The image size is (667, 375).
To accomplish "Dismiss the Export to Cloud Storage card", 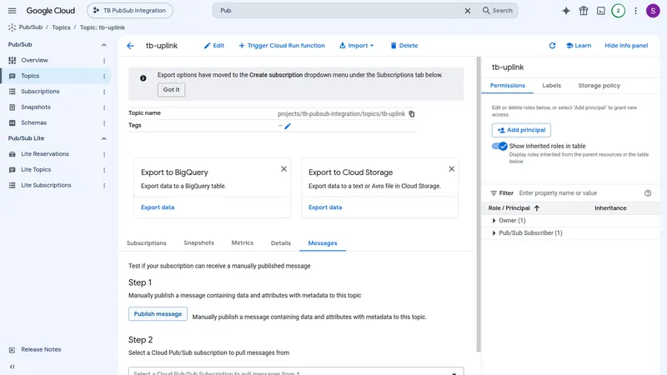I will click(451, 169).
